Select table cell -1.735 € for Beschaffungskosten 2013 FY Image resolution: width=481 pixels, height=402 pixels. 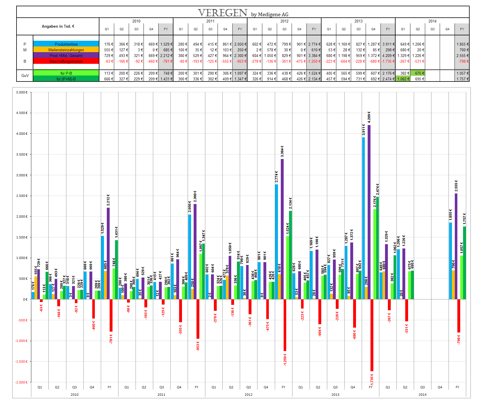tap(388, 61)
